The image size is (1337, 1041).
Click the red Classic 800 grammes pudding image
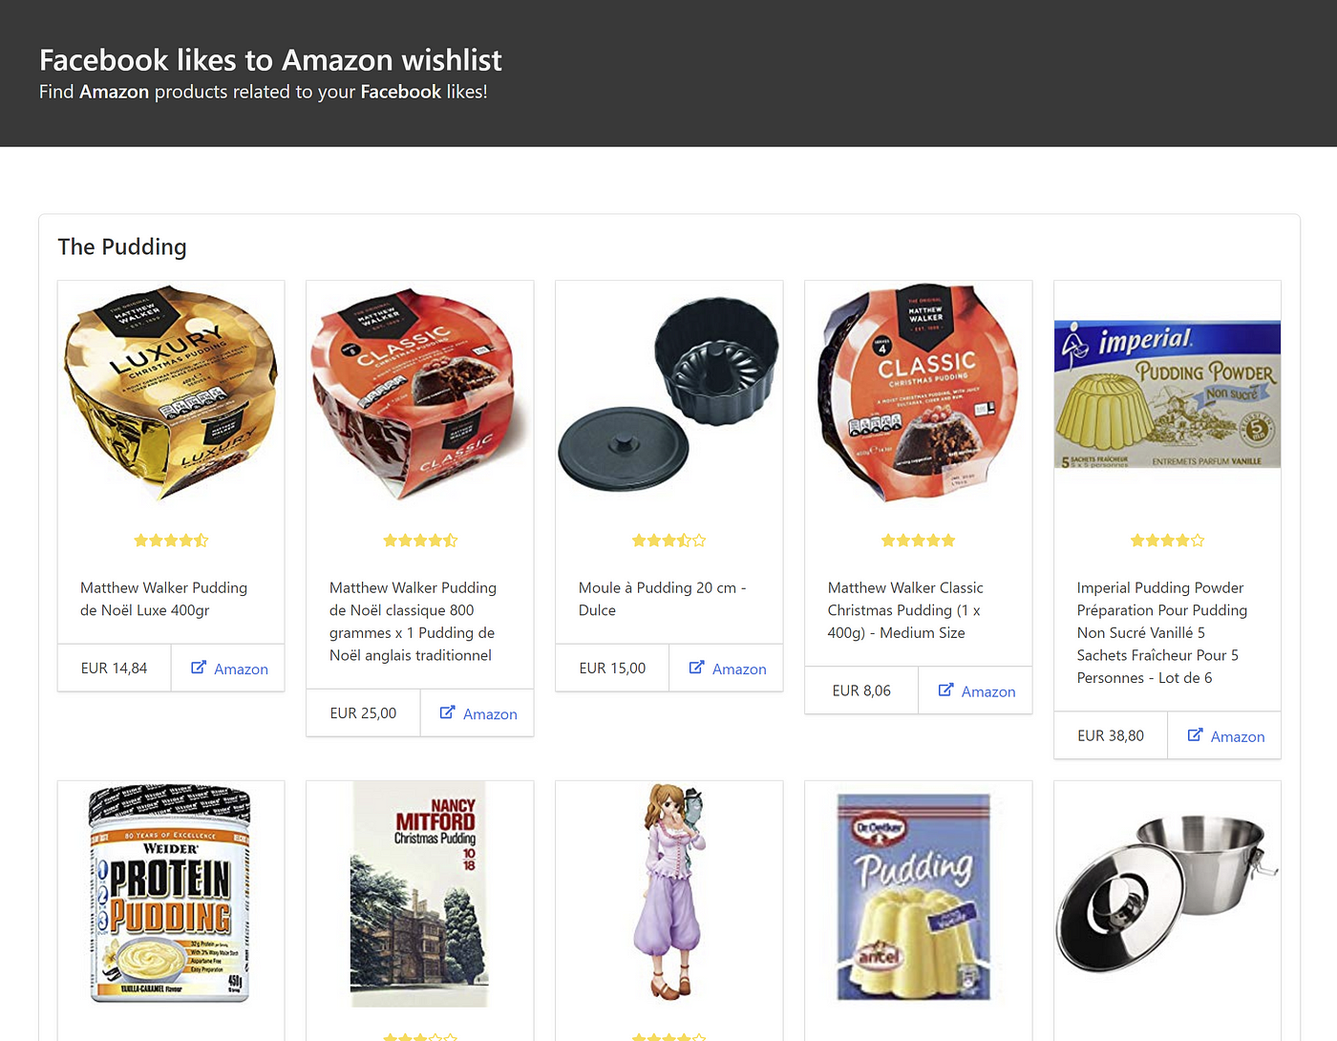coord(419,393)
